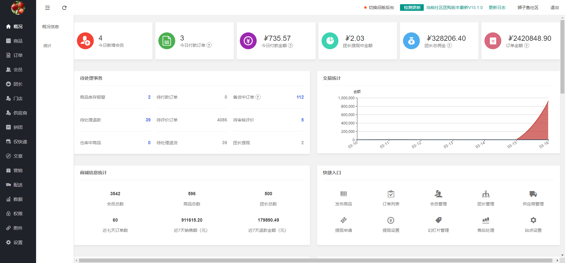Screen dimensions: 565x263
Task: Open 提现设置 yen shortcut icon
Action: pos(391,220)
